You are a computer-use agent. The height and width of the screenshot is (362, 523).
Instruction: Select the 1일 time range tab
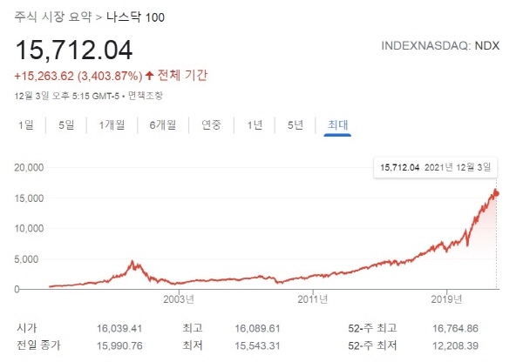(25, 125)
